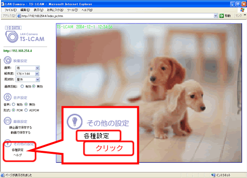The height and width of the screenshot is (178, 247).
Task: Click the 各種設定 link in sidebar
Action: tap(18, 150)
